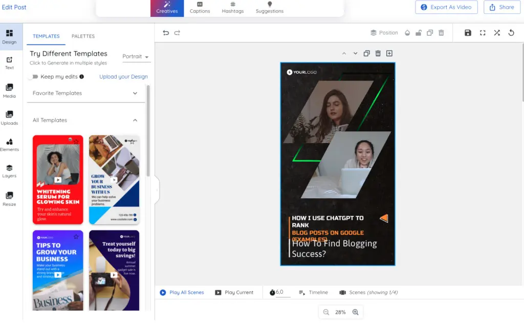
Task: Delete the scene using trash icon above canvas
Action: pos(378,54)
